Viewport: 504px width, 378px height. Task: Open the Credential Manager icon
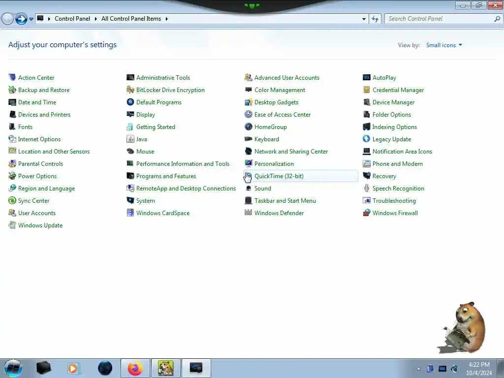(x=366, y=90)
